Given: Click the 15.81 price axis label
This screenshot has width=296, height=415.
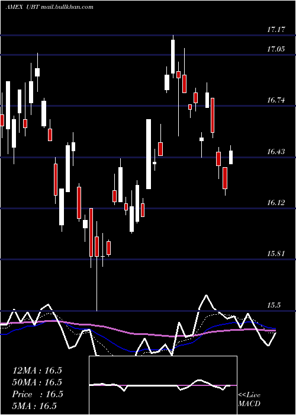Looking at the screenshot, I should tap(276, 254).
